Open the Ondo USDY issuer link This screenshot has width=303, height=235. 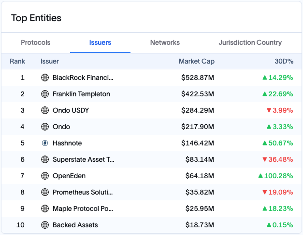coord(71,110)
